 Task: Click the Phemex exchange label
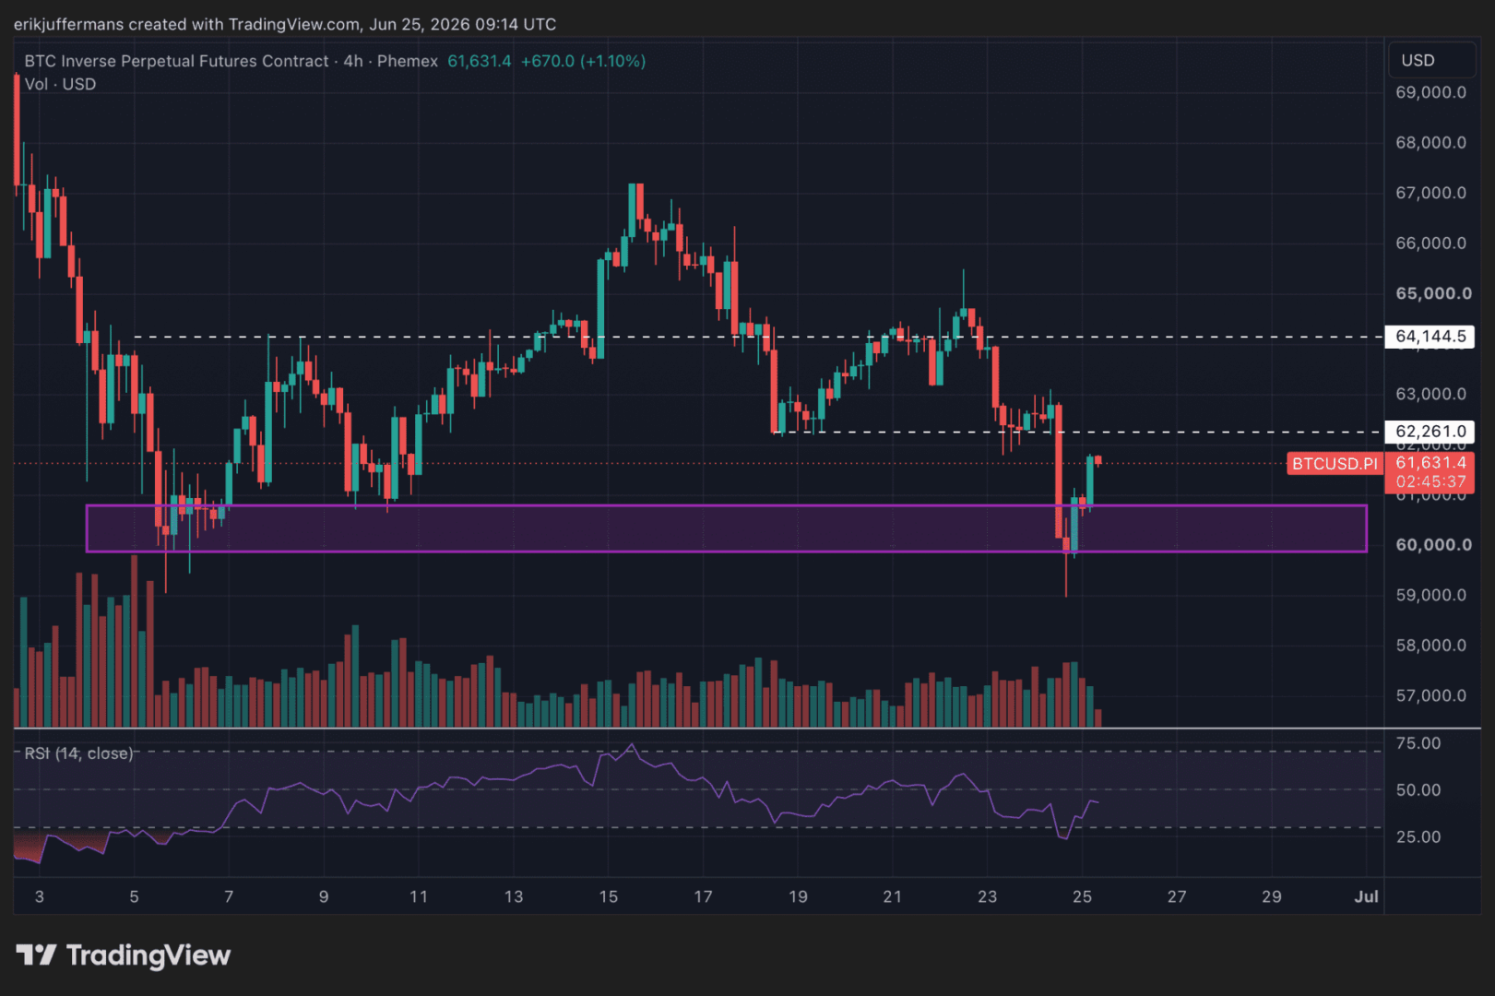click(x=408, y=61)
